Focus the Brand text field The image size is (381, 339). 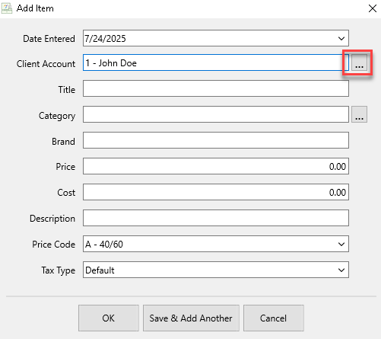[x=216, y=140]
